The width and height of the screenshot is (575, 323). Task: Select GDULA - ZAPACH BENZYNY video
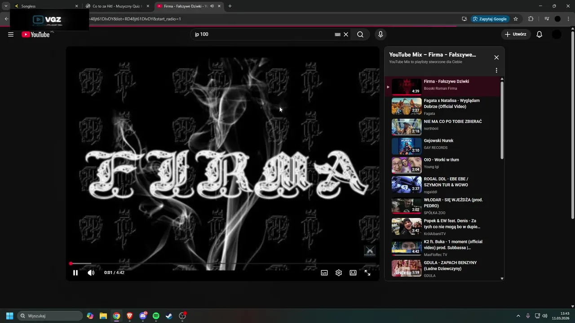point(442,269)
